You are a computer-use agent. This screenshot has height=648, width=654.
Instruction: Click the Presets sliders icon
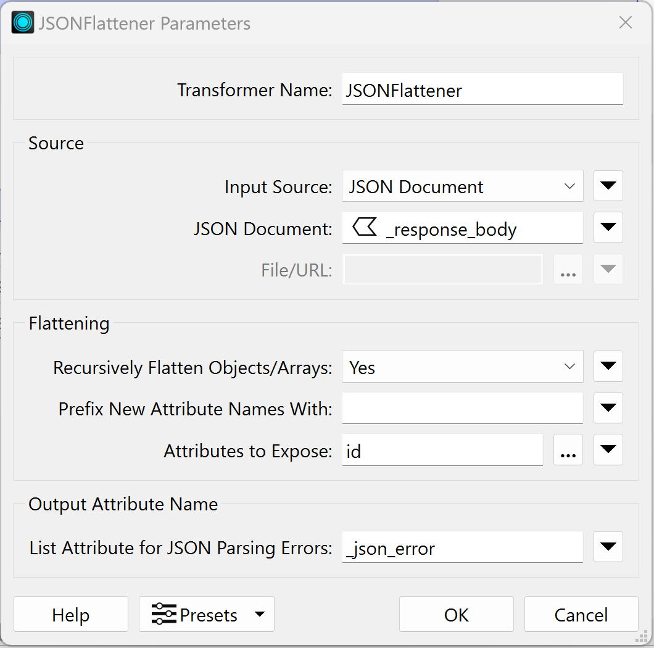click(163, 615)
